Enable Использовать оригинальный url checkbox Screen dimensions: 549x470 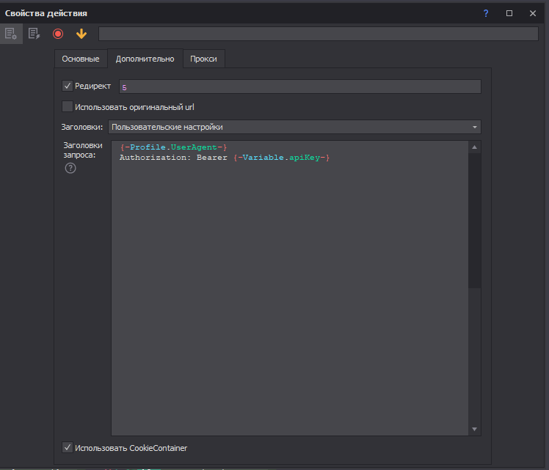click(68, 107)
